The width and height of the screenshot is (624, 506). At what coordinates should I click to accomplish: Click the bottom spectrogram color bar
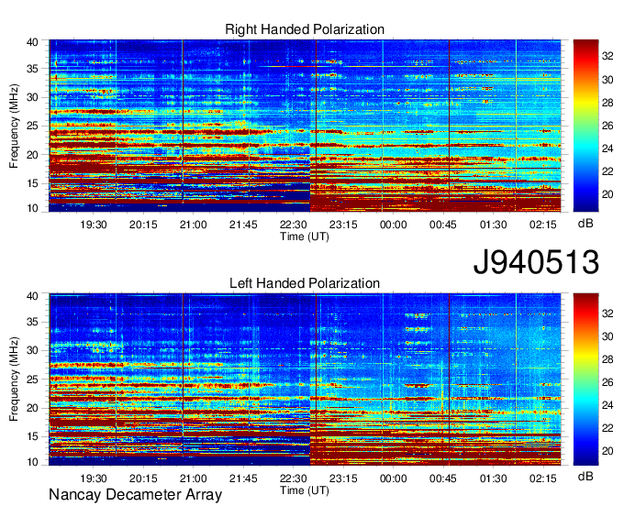[585, 379]
